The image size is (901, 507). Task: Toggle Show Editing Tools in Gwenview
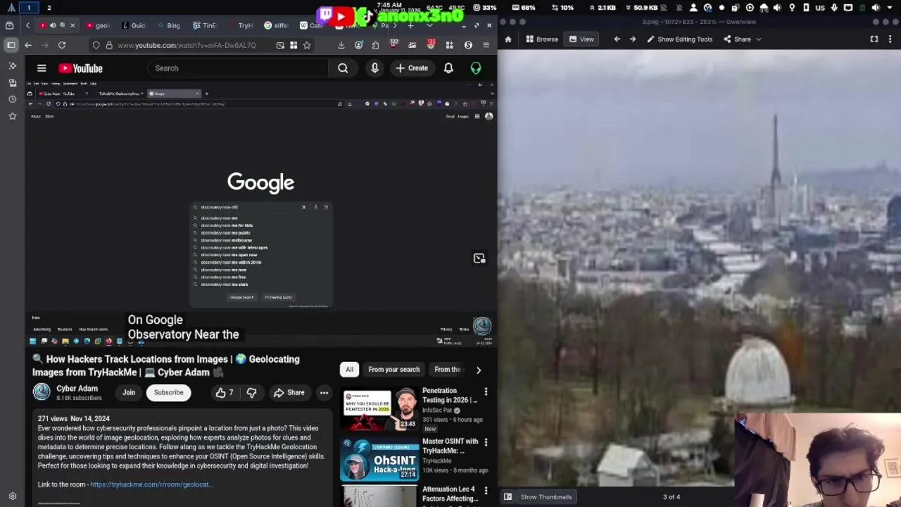[x=679, y=39]
